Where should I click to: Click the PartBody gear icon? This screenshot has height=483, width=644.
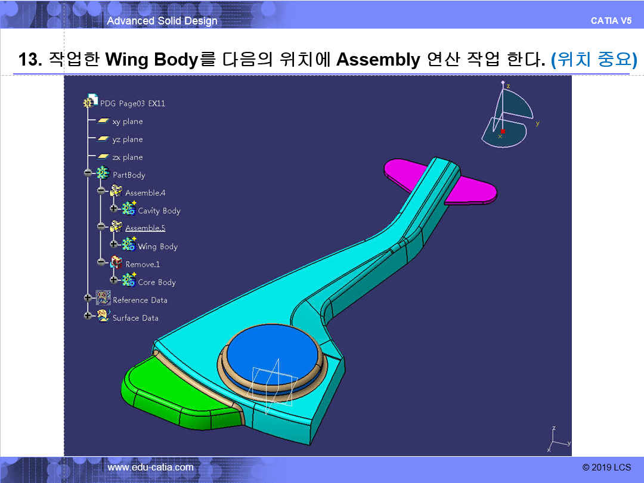(103, 174)
